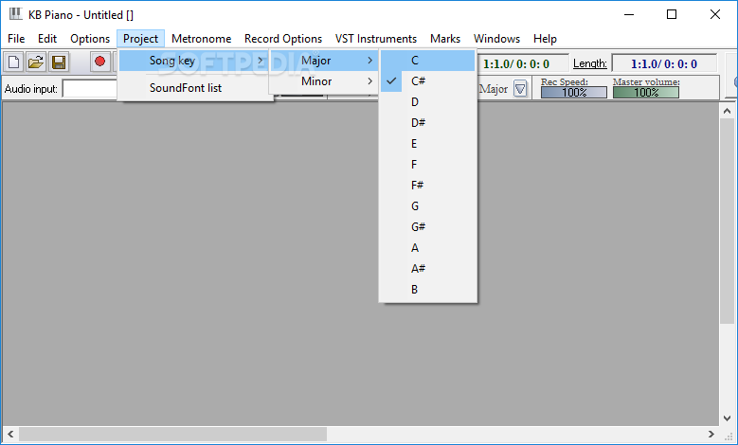This screenshot has width=738, height=445.
Task: Click the green current position time display
Action: click(522, 63)
